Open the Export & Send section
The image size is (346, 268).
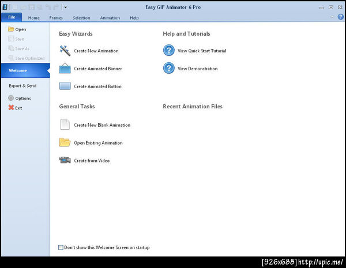pos(22,86)
